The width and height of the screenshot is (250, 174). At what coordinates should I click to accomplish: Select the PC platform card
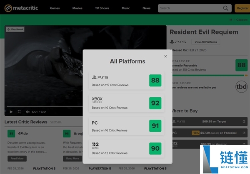127,126
